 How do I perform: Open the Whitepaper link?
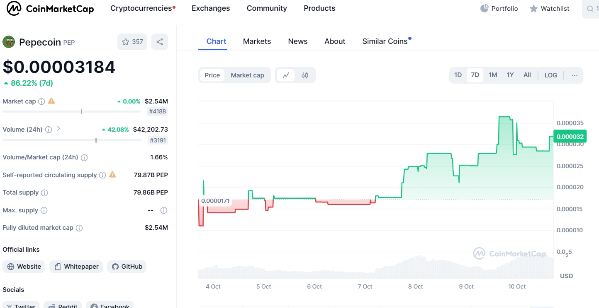tap(76, 267)
